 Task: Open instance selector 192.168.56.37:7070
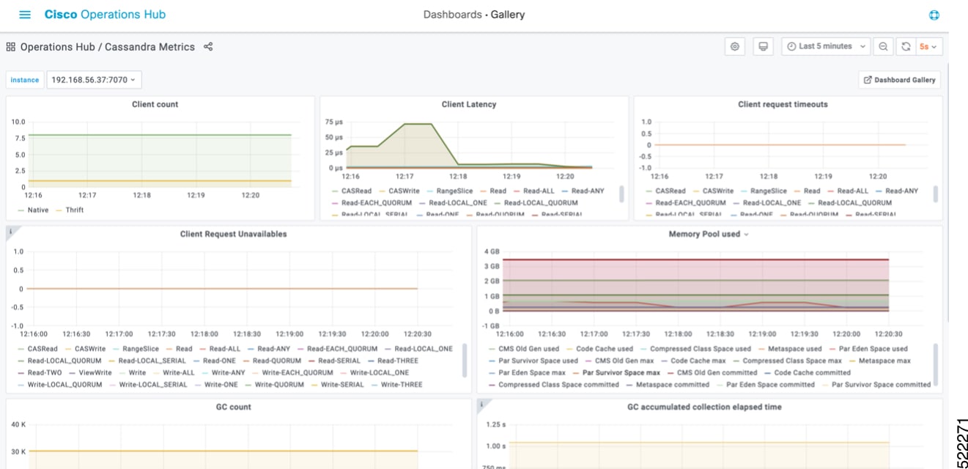point(95,79)
